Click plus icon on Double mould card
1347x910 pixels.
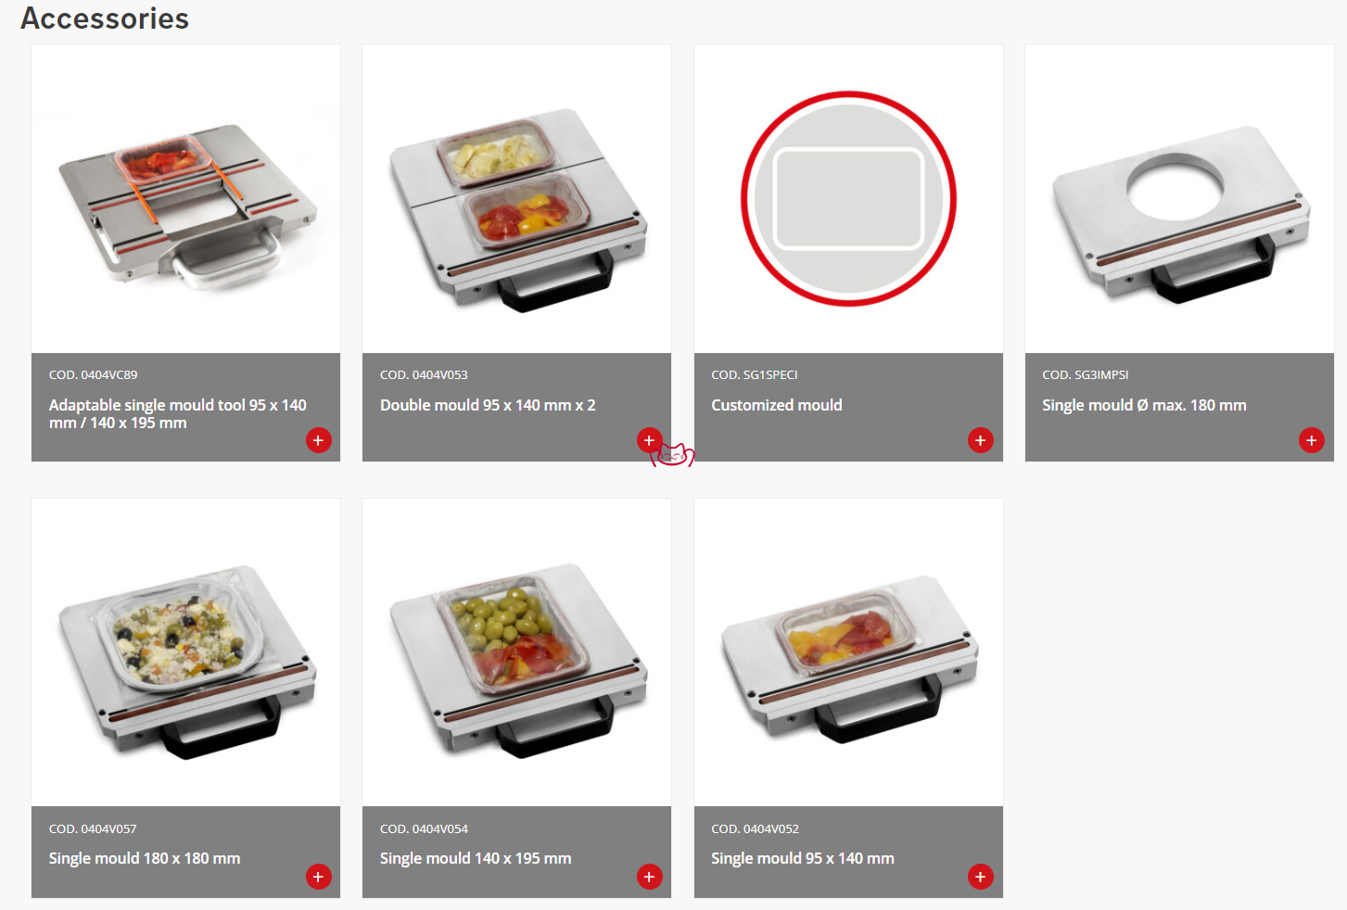(x=649, y=440)
